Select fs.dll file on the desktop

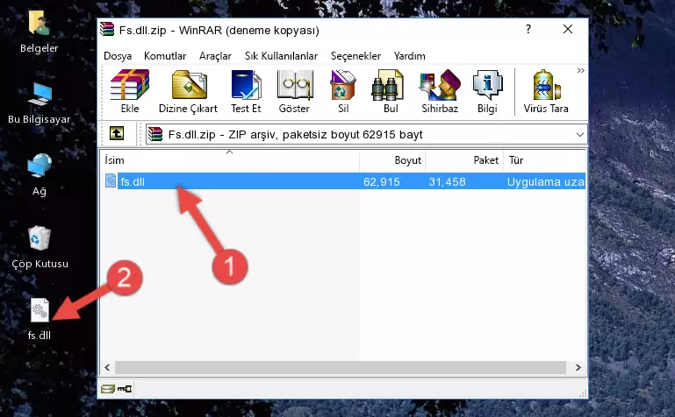[x=39, y=320]
